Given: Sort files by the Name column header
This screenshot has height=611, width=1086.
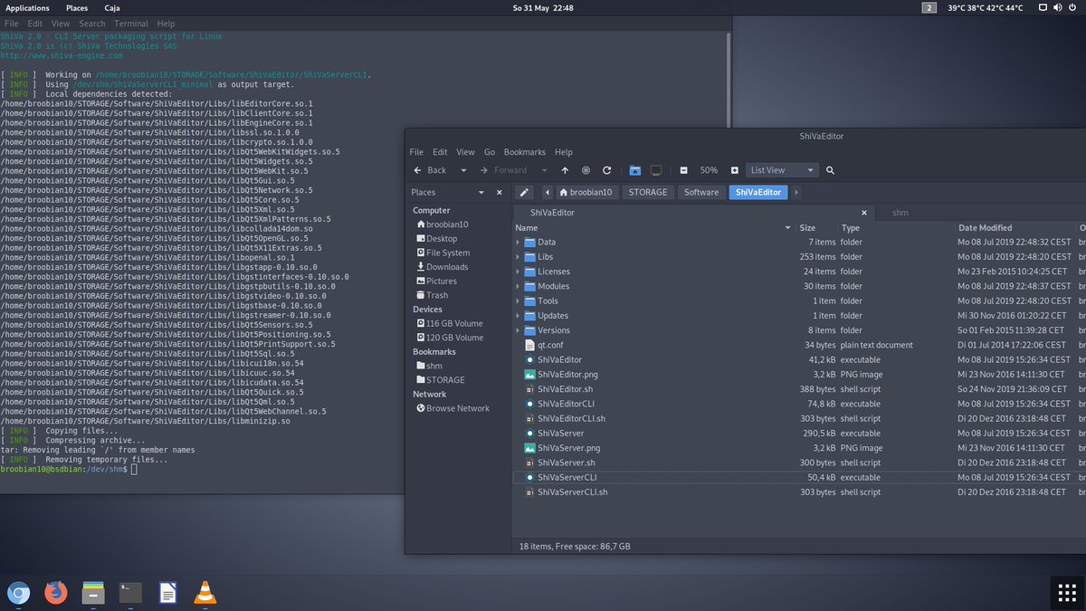Looking at the screenshot, I should 653,228.
